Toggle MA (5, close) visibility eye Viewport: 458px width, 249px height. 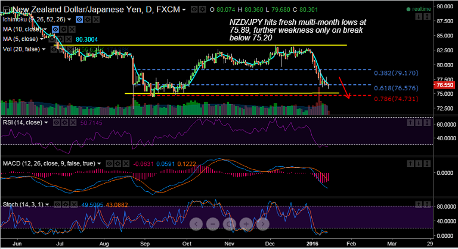click(x=52, y=39)
